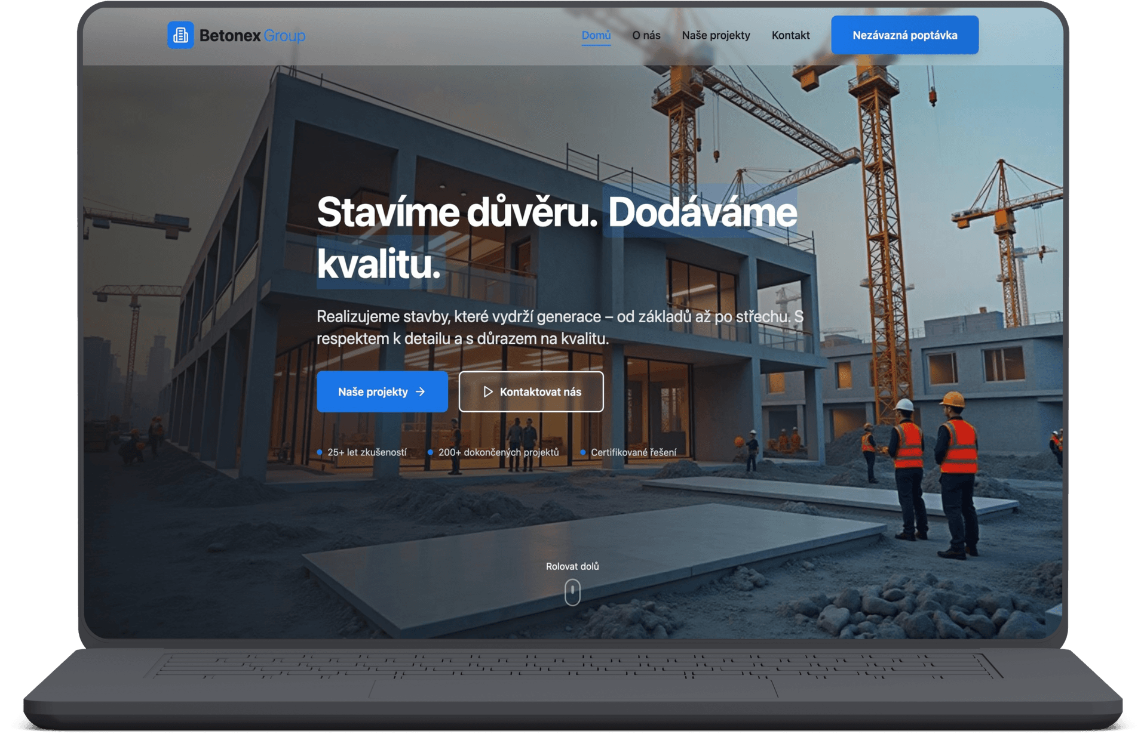Click the Nezávazná poptávka button
This screenshot has height=734, width=1147.
(904, 35)
